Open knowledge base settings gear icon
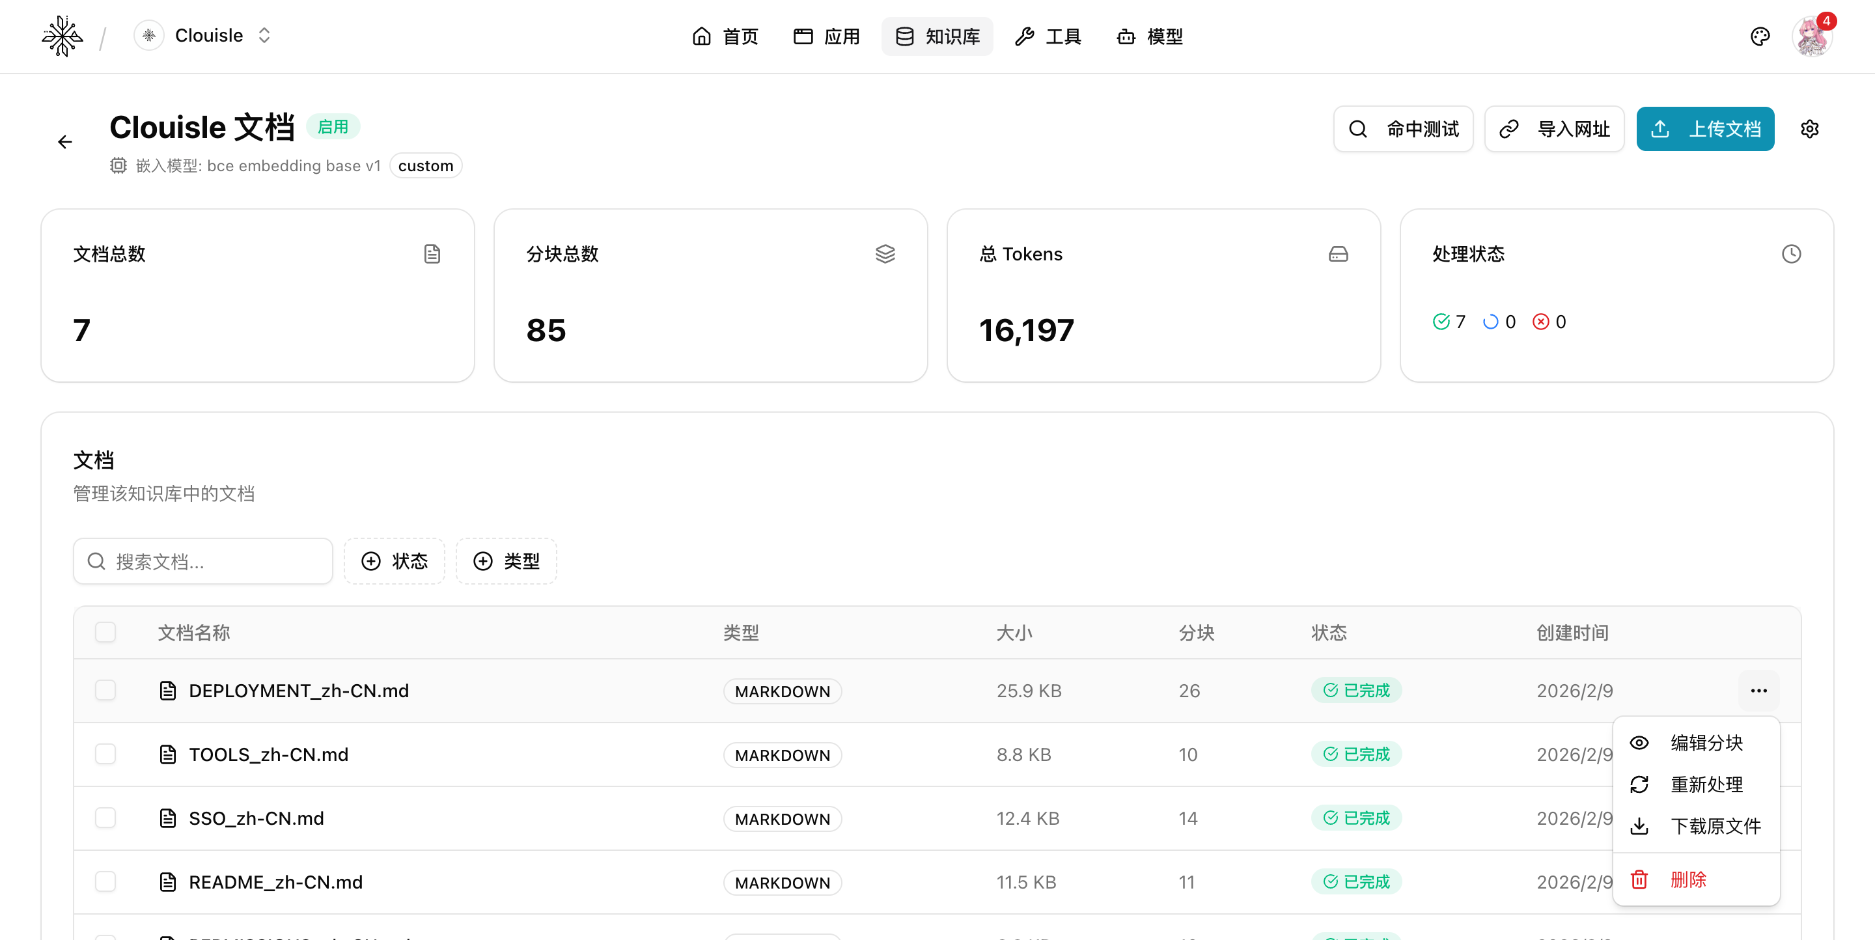 (1809, 130)
